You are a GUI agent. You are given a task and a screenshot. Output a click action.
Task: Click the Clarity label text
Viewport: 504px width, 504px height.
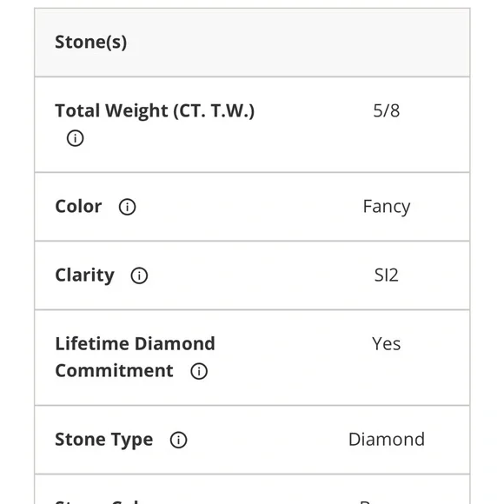click(x=84, y=275)
